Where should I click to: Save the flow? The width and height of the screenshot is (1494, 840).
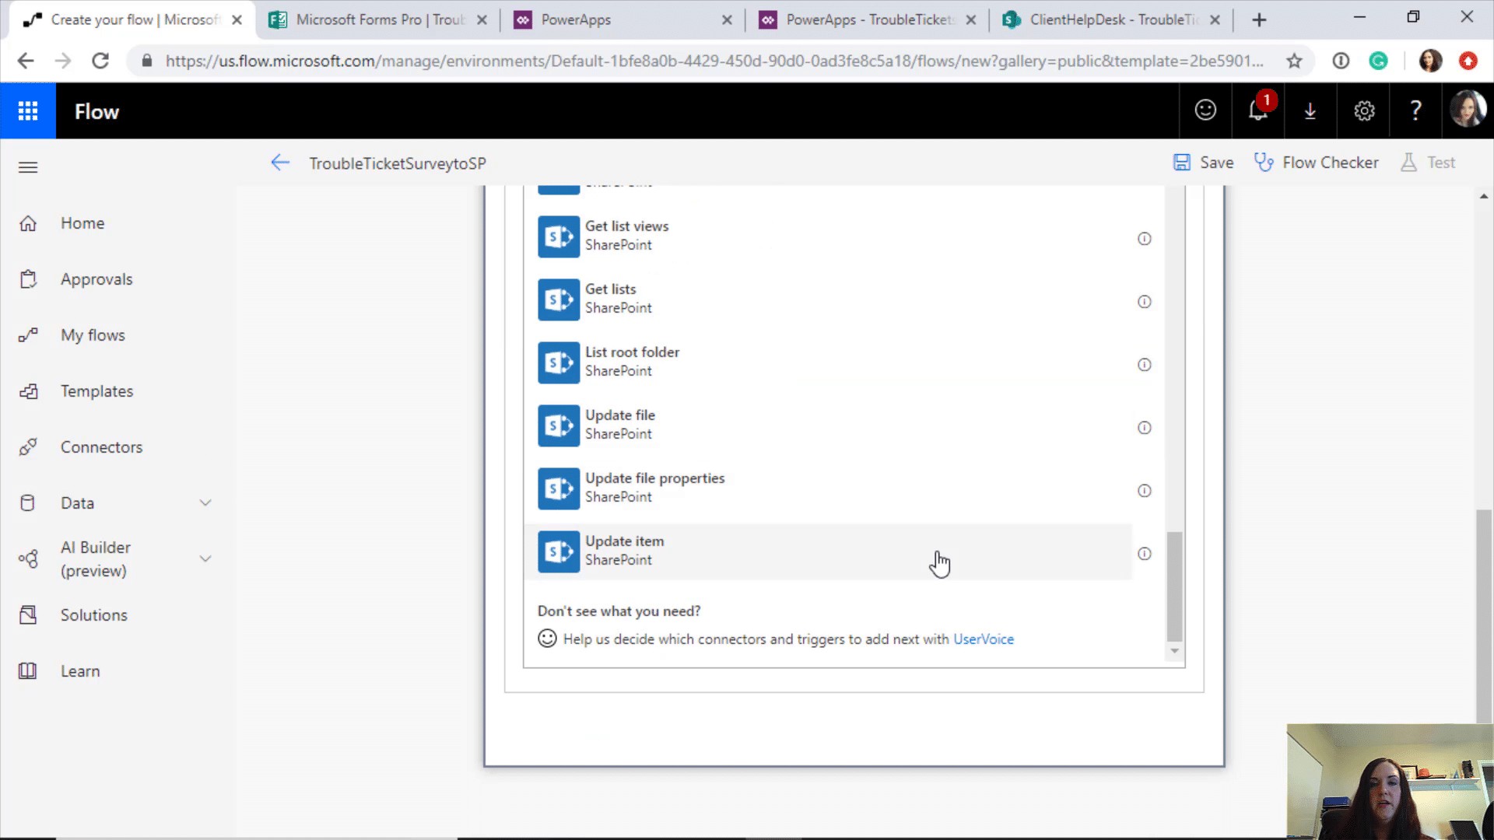pos(1203,163)
